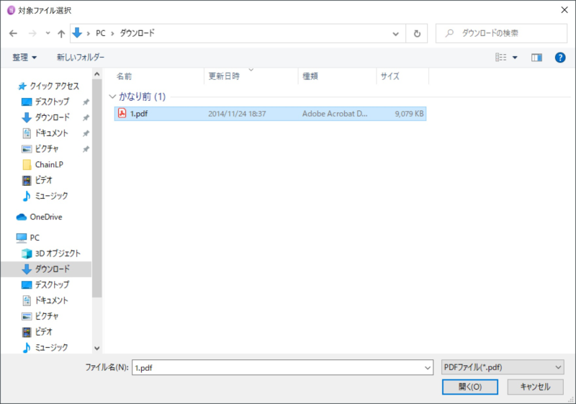The image size is (576, 404).
Task: Expand the file name dropdown arrow
Action: 428,368
